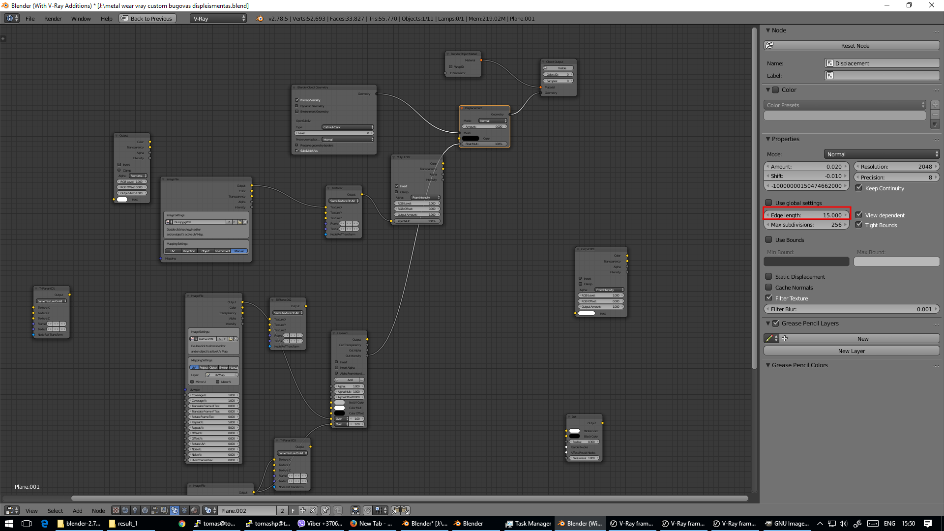Pin the current node tree
Image resolution: width=944 pixels, height=531 pixels.
pos(325,510)
